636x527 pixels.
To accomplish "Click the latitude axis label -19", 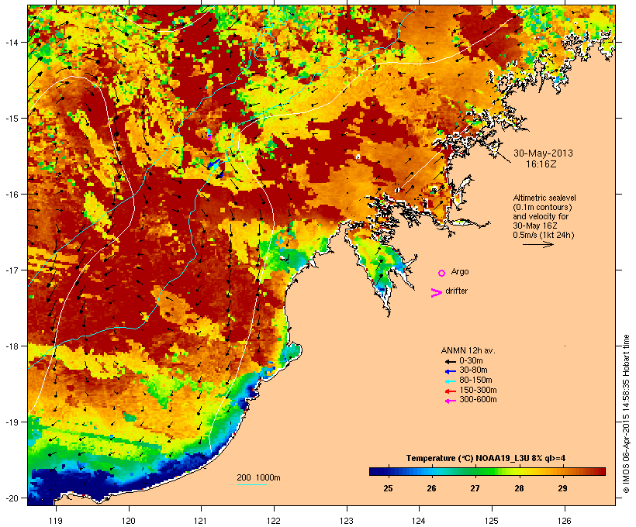I will coord(12,422).
